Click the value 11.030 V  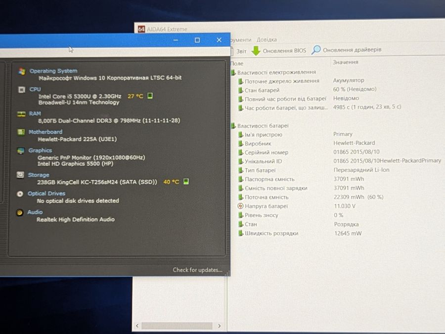[x=345, y=206]
